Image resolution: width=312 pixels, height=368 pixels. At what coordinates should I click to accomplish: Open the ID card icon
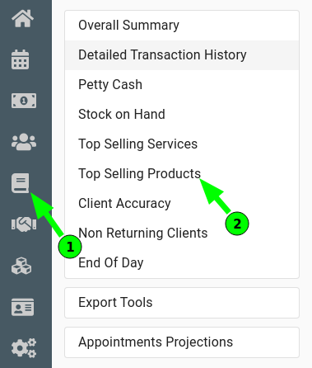(x=23, y=307)
